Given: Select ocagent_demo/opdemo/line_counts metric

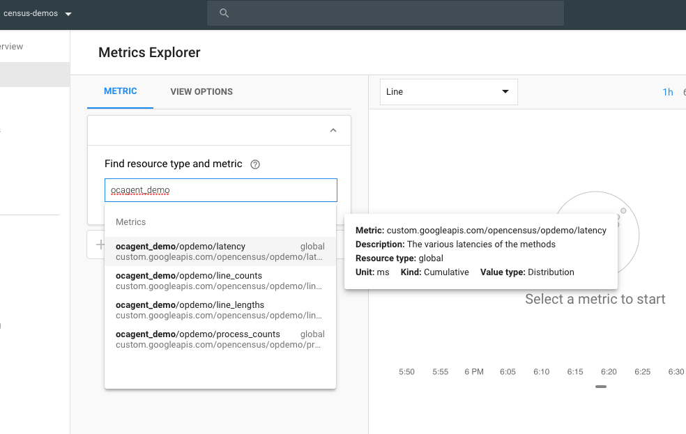Looking at the screenshot, I should pos(220,281).
